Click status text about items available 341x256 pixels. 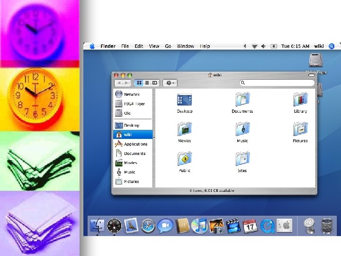tap(212, 191)
